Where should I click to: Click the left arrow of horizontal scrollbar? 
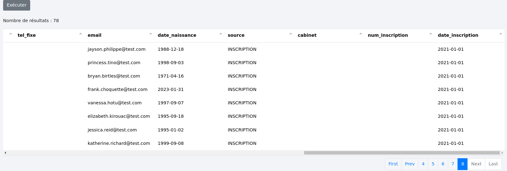coord(5,153)
